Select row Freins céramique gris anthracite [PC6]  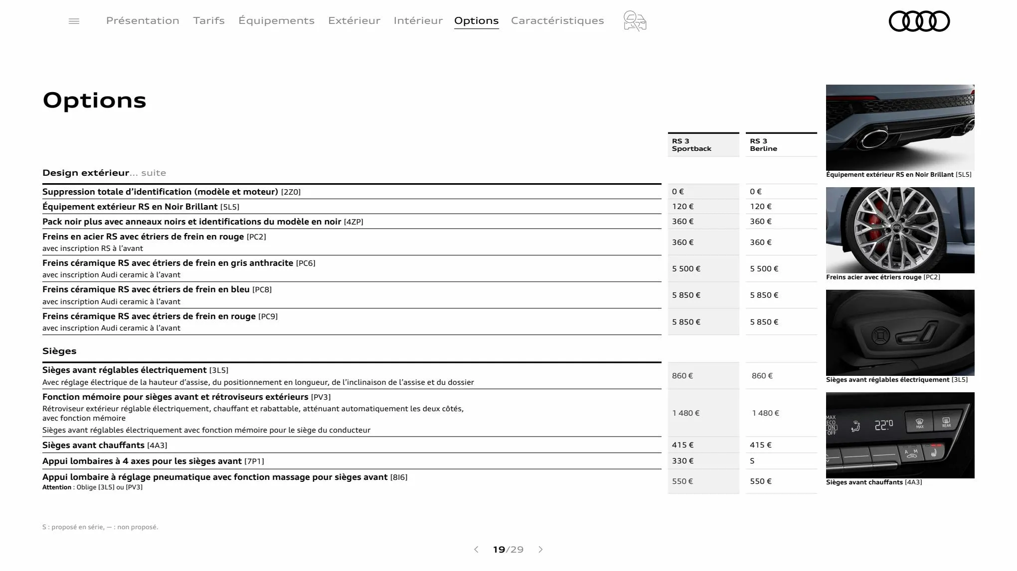(351, 268)
